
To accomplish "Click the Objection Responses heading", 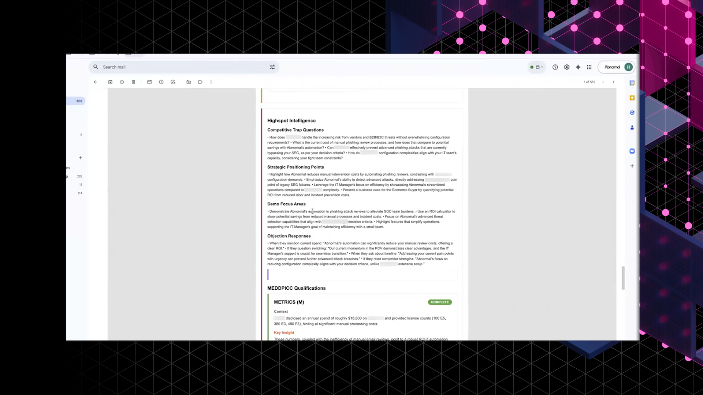I will click(289, 236).
